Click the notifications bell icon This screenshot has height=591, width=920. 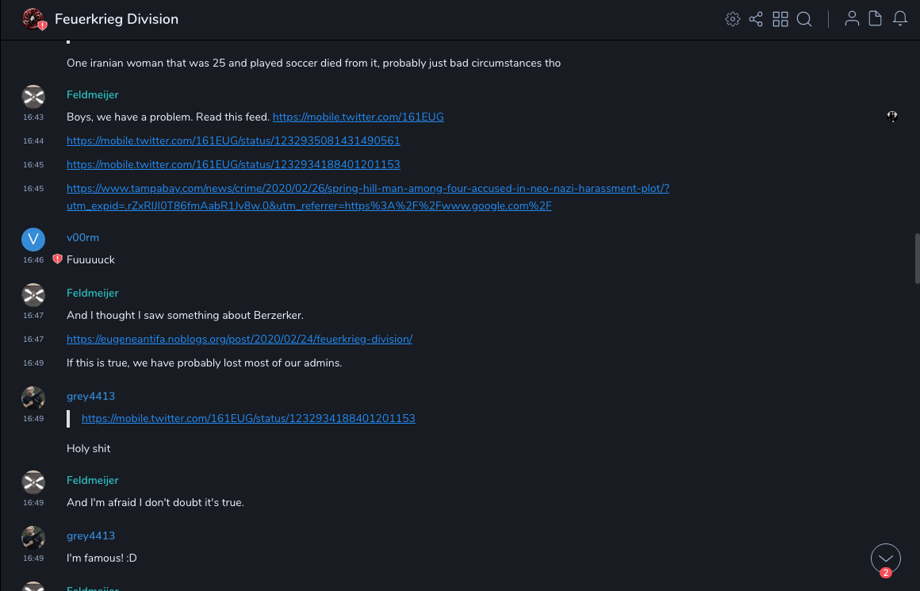click(x=900, y=19)
